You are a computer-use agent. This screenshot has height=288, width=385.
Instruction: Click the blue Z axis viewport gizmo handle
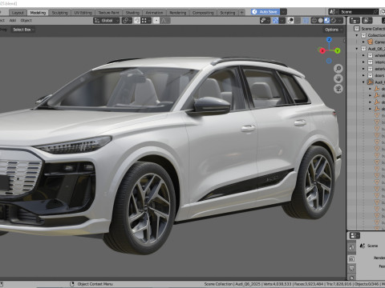pos(329,40)
